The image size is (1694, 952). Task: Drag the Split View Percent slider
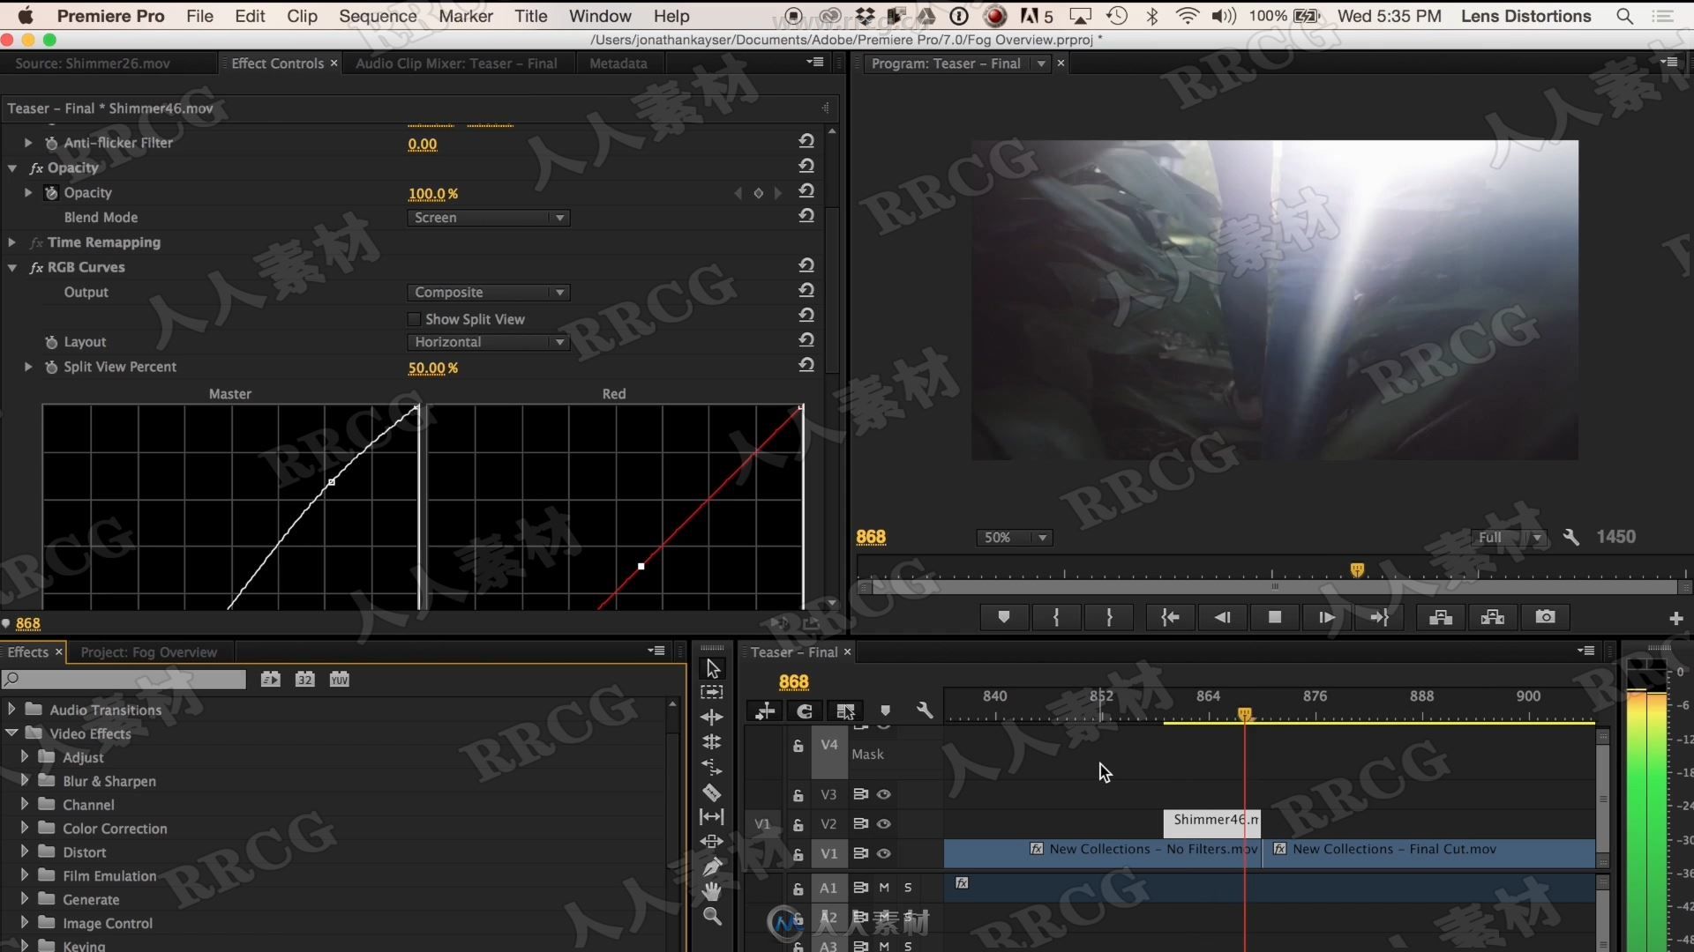(433, 368)
